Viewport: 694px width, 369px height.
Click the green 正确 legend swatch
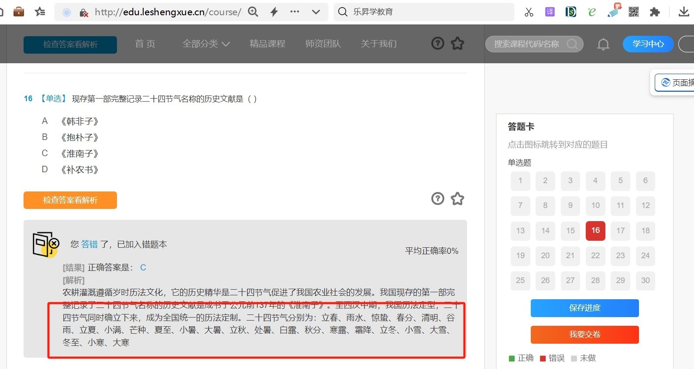coord(512,359)
